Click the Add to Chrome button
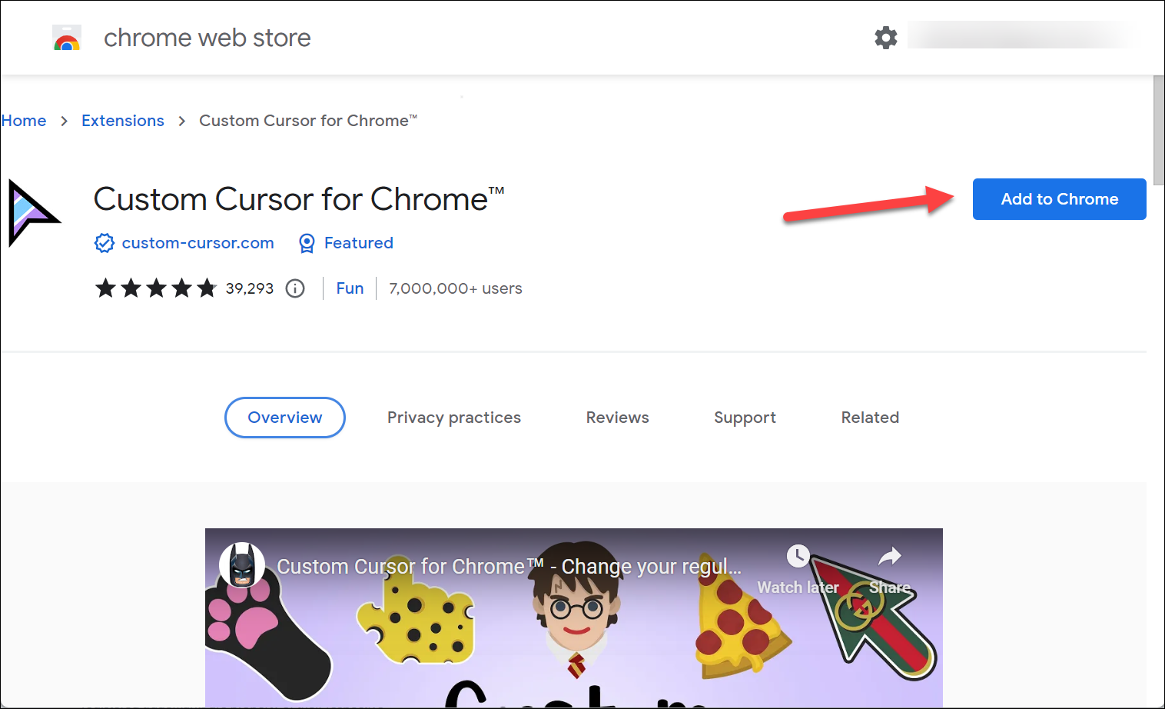 (x=1059, y=199)
